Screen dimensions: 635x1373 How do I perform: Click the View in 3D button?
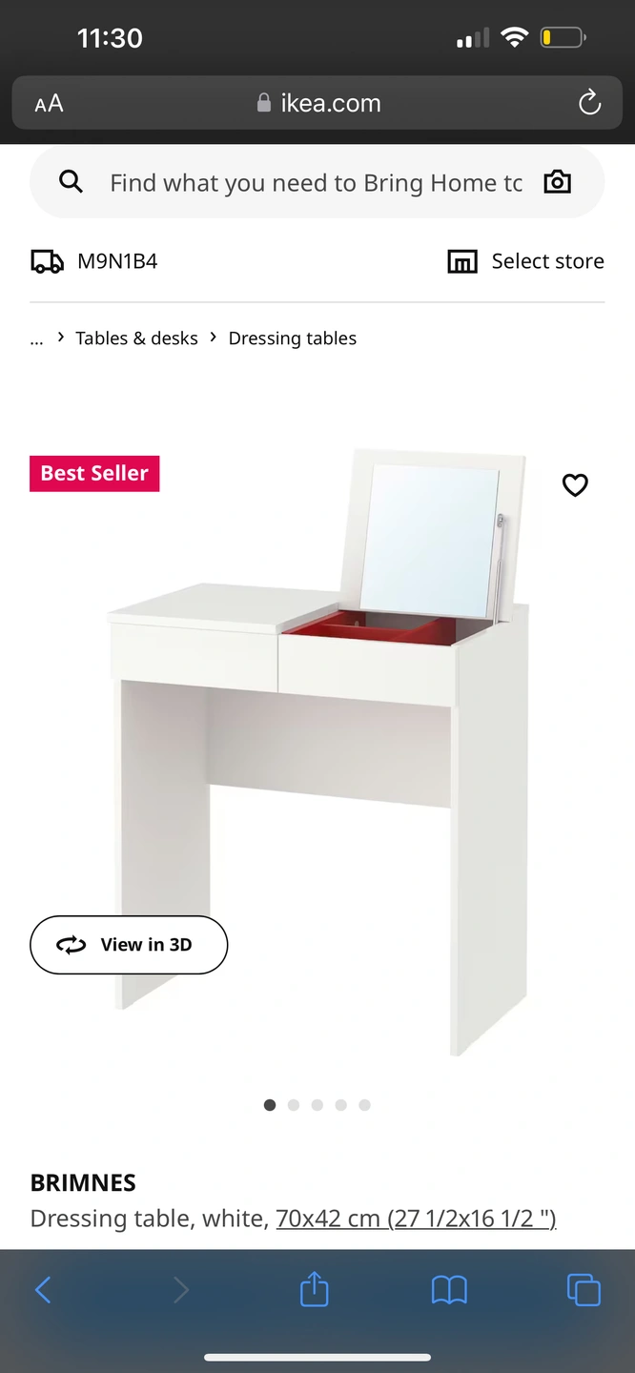click(x=129, y=945)
